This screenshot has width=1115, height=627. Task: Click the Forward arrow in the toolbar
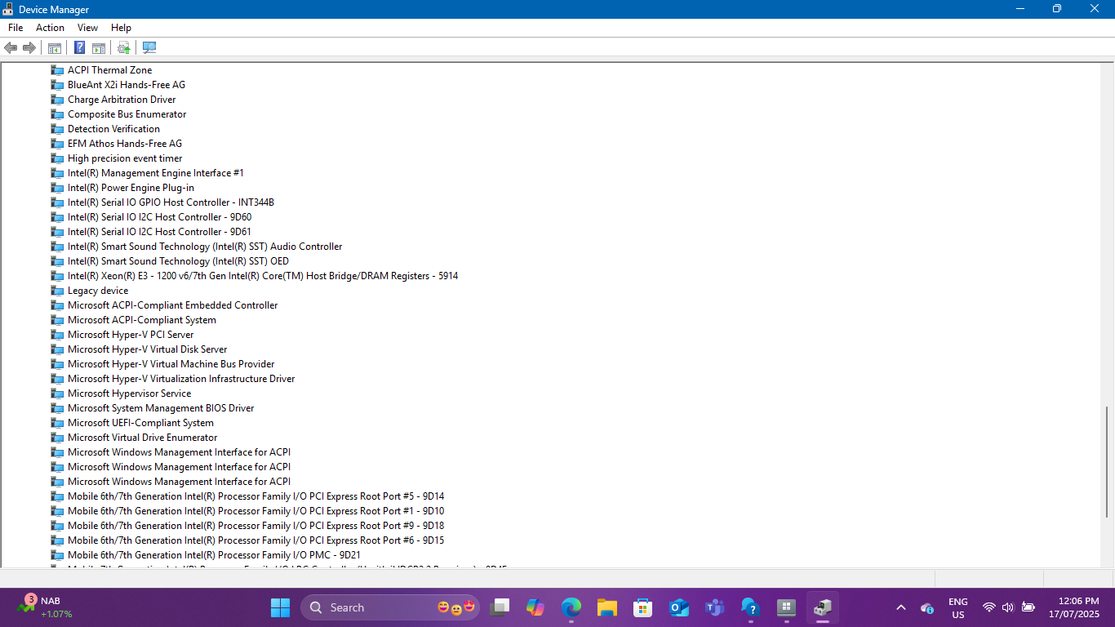tap(29, 48)
